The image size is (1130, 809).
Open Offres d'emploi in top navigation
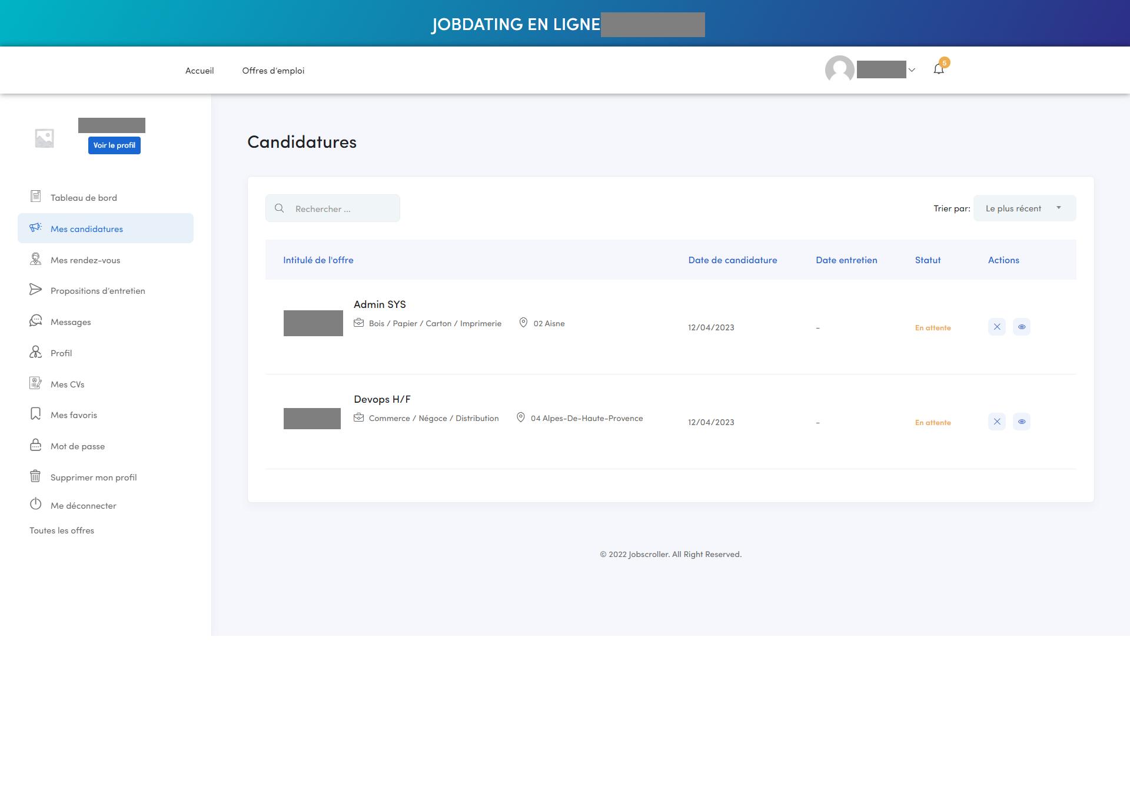273,71
